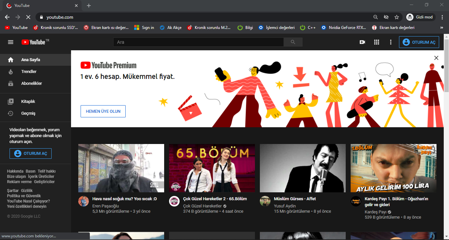Click the Çok Güzel Hareketler channel avatar
Screen dimensions: 449x240
(x=174, y=201)
